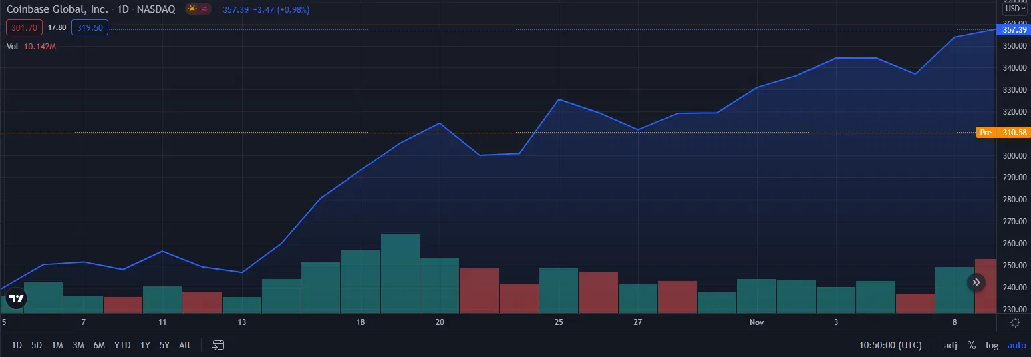Select the 1Y time range
Viewport: 1031px width, 357px height.
click(145, 345)
